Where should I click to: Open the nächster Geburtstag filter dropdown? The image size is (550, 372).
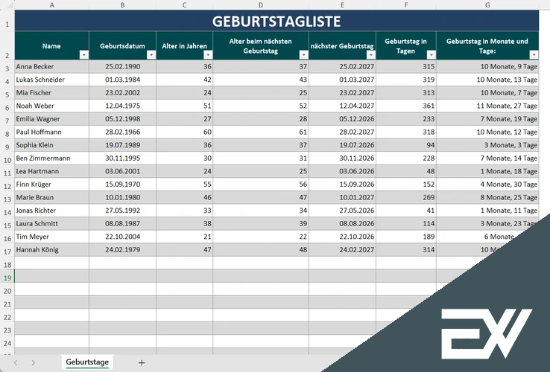pos(371,54)
